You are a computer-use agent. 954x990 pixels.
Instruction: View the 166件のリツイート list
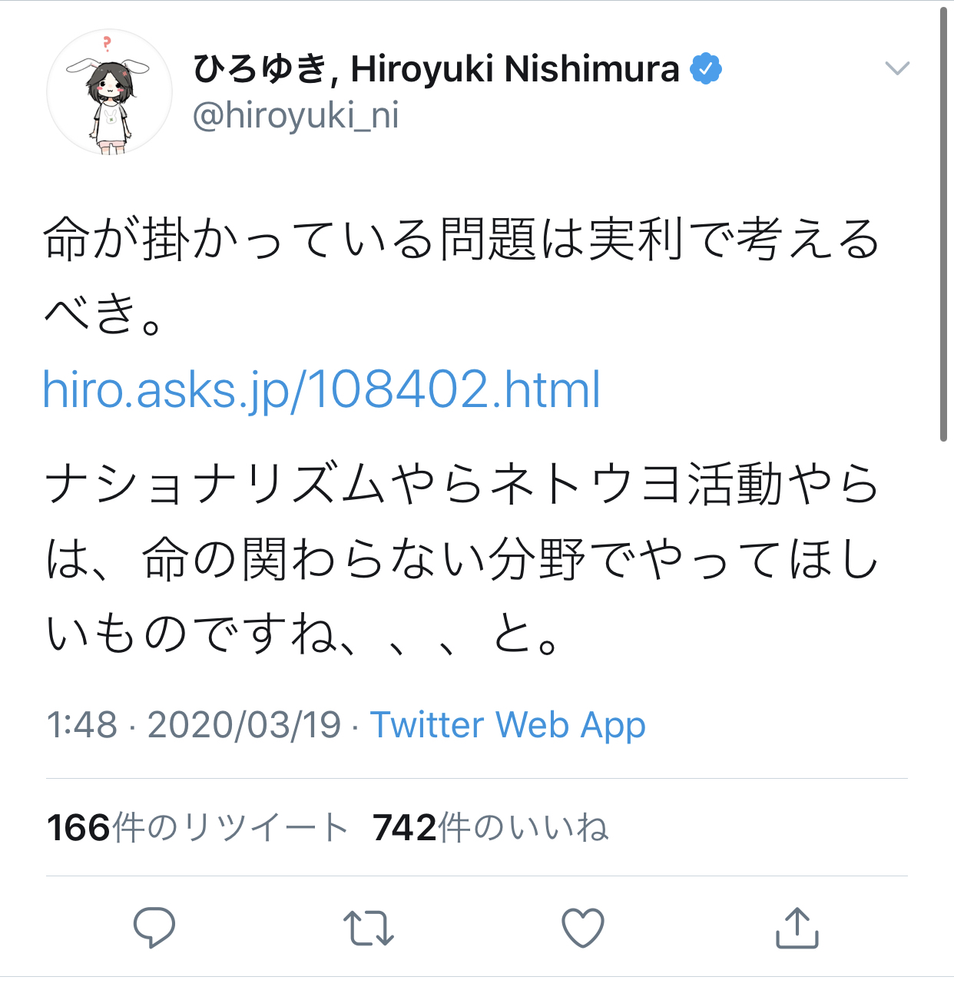197,828
